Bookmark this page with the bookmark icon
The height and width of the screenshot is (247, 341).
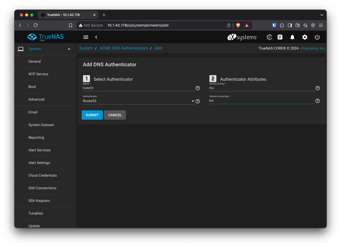71,25
